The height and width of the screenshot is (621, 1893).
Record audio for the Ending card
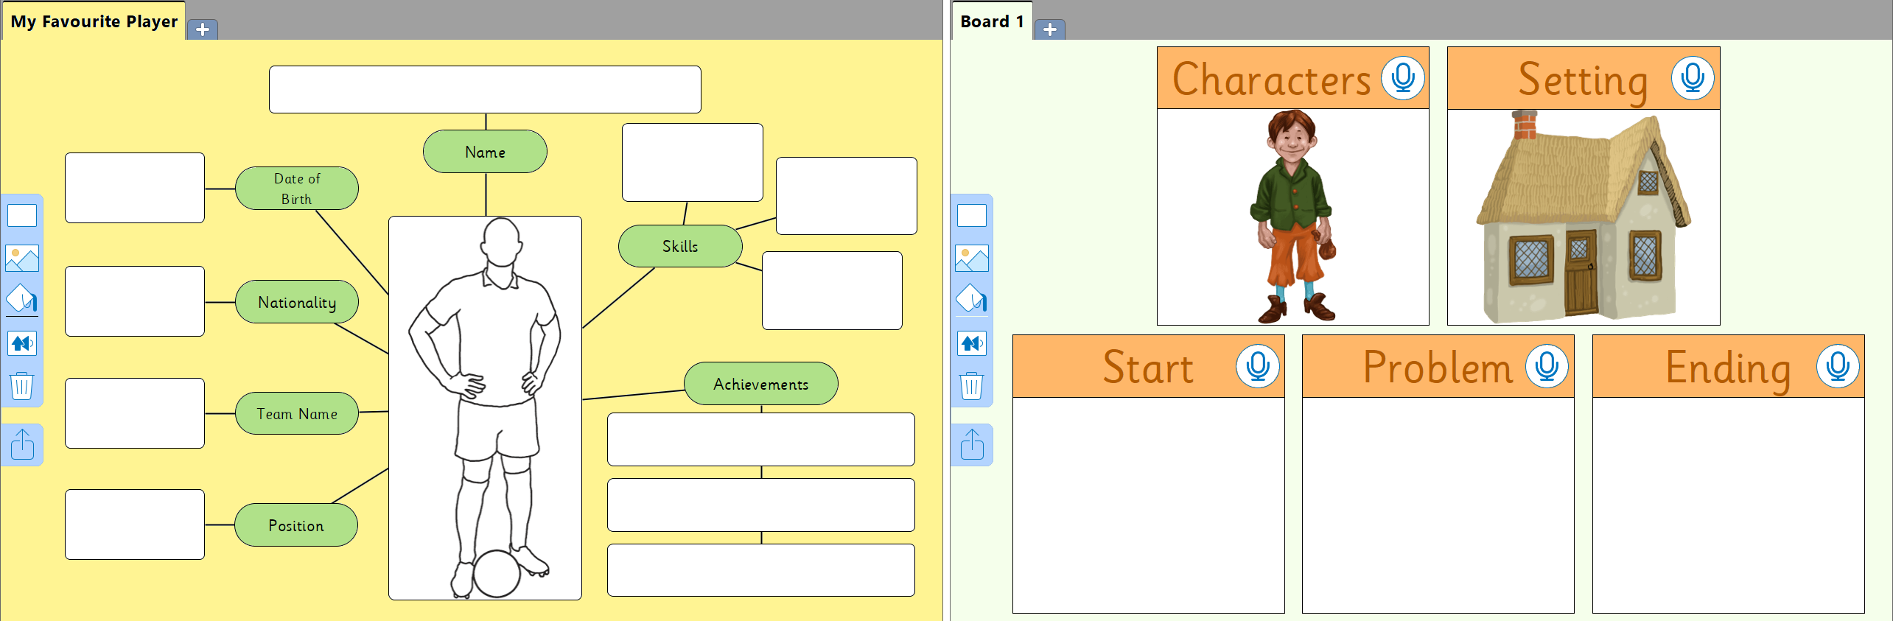tap(1837, 366)
